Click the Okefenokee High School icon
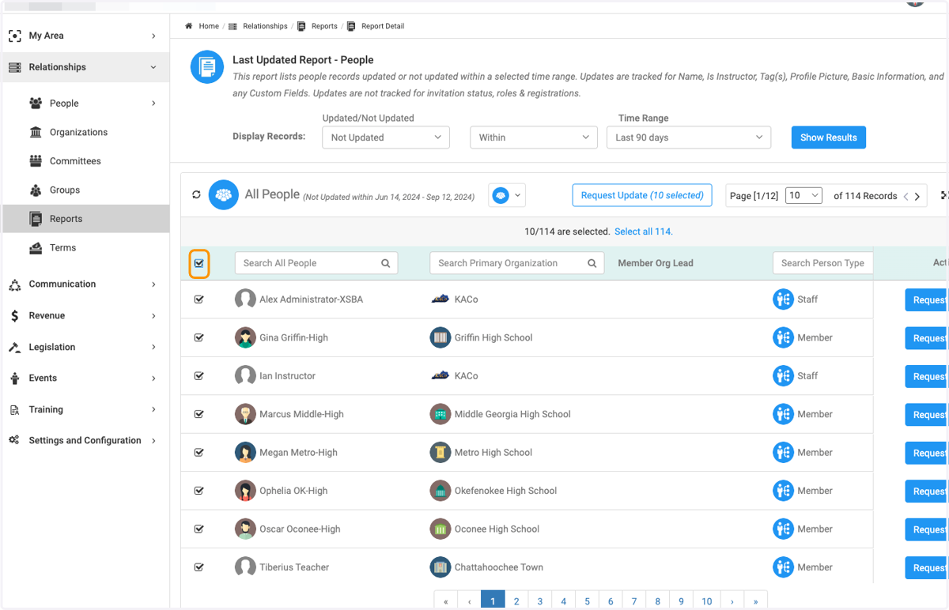This screenshot has height=610, width=949. [x=440, y=491]
